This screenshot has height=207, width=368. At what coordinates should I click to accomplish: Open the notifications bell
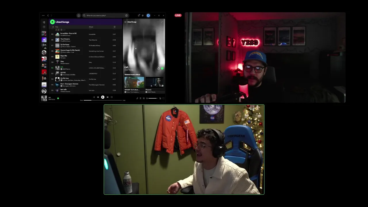point(139,16)
